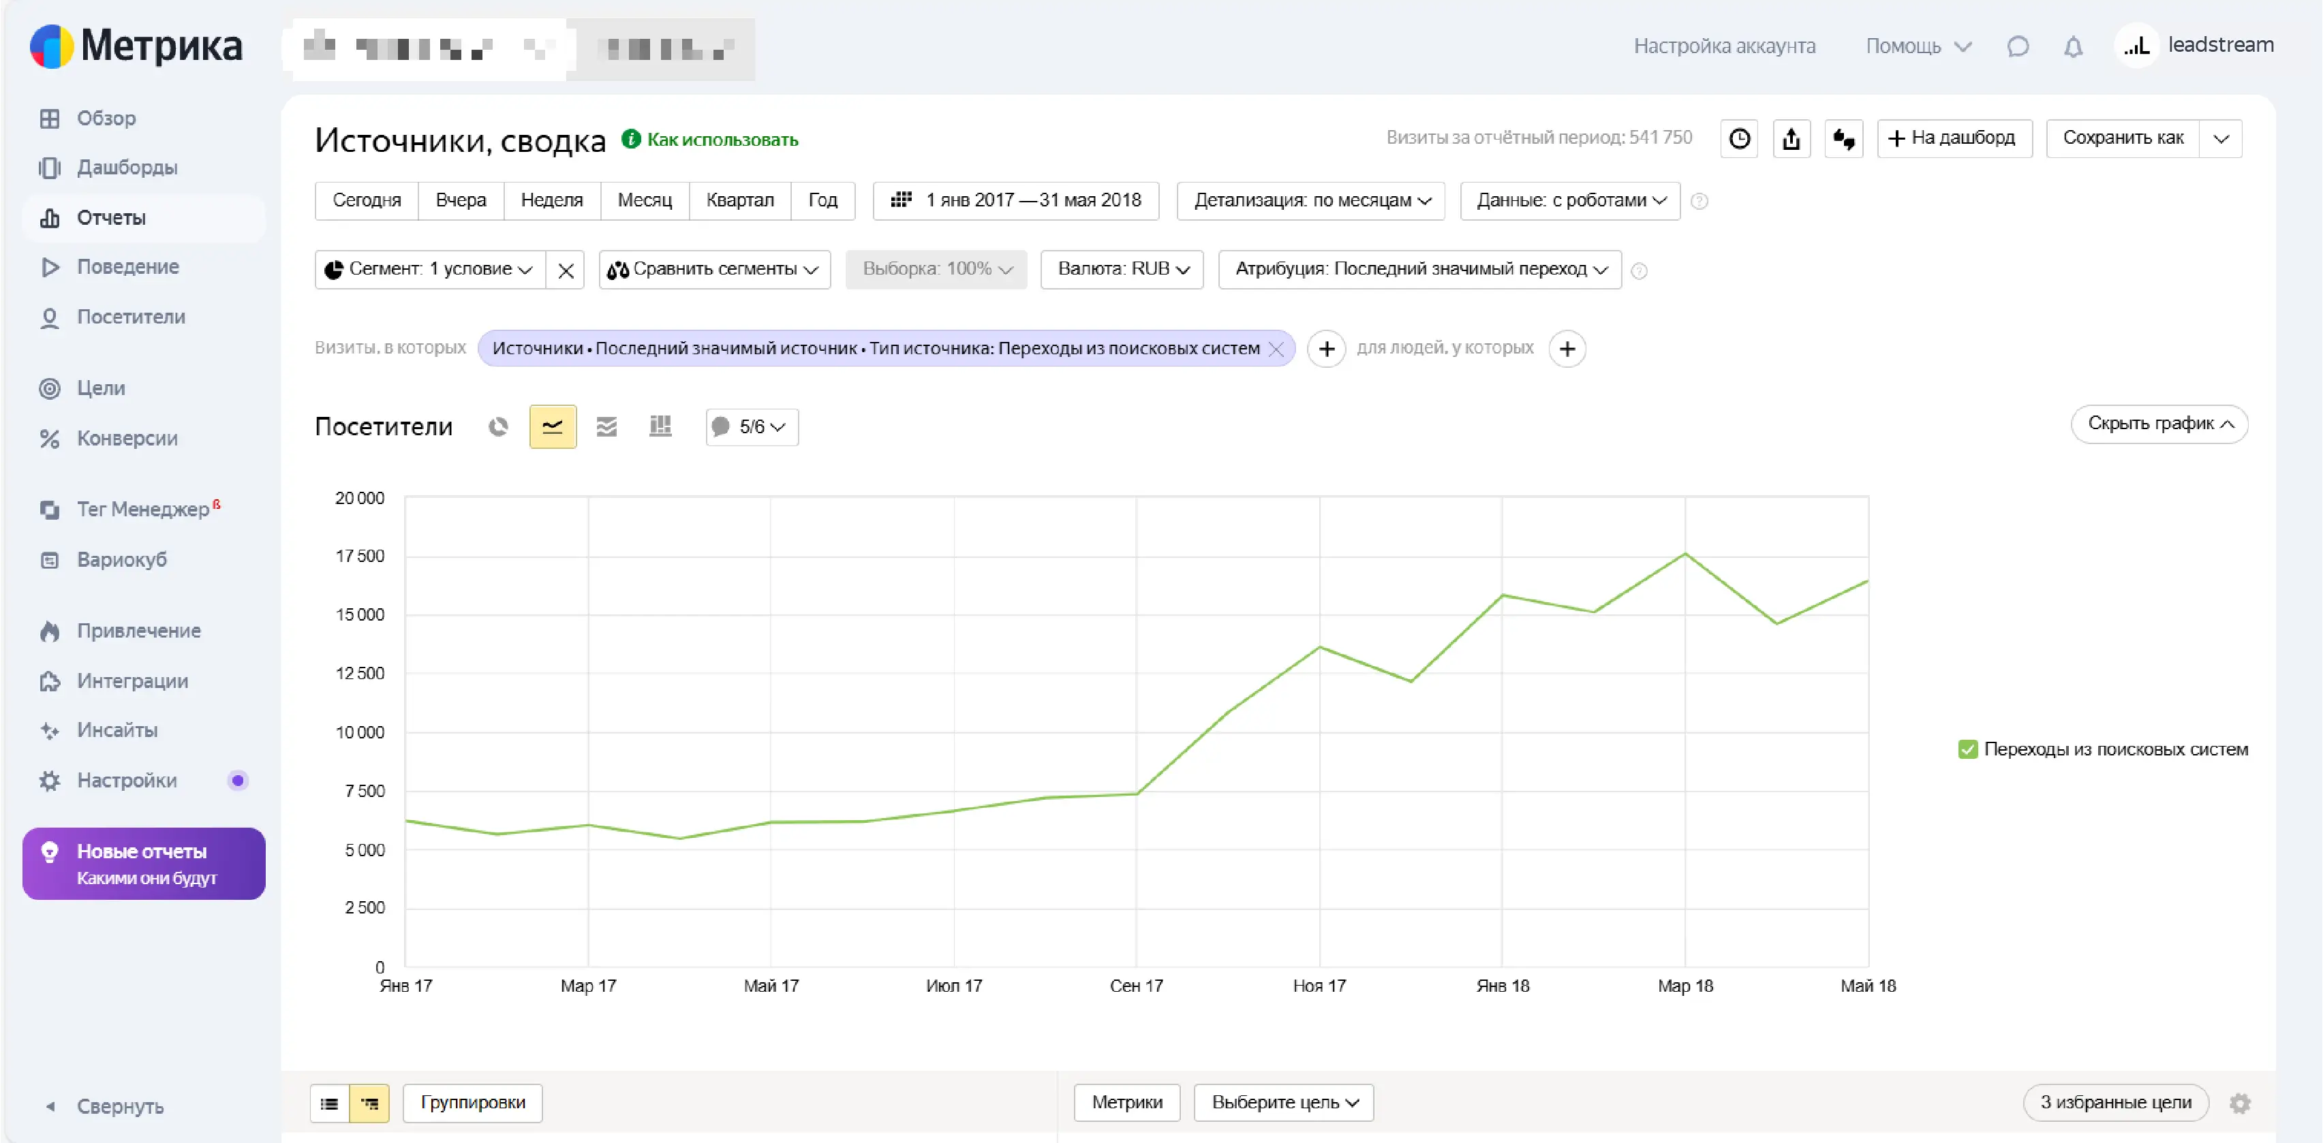Screen dimensions: 2323x1143
Task: Select the stacked area chart icon
Action: [x=607, y=426]
